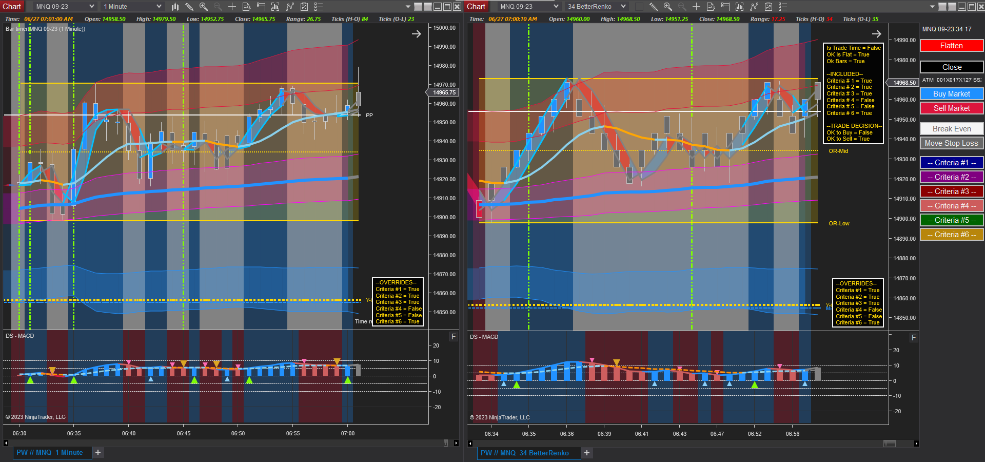Open bar style options in left chart
Viewport: 985px width, 462px height.
point(175,7)
